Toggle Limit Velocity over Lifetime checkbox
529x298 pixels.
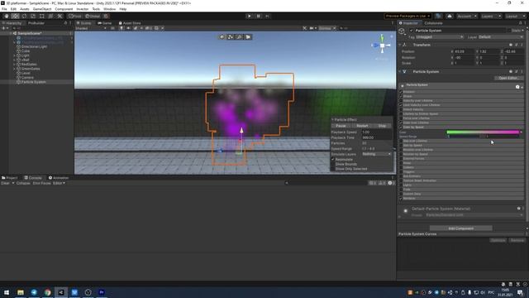[x=401, y=105]
